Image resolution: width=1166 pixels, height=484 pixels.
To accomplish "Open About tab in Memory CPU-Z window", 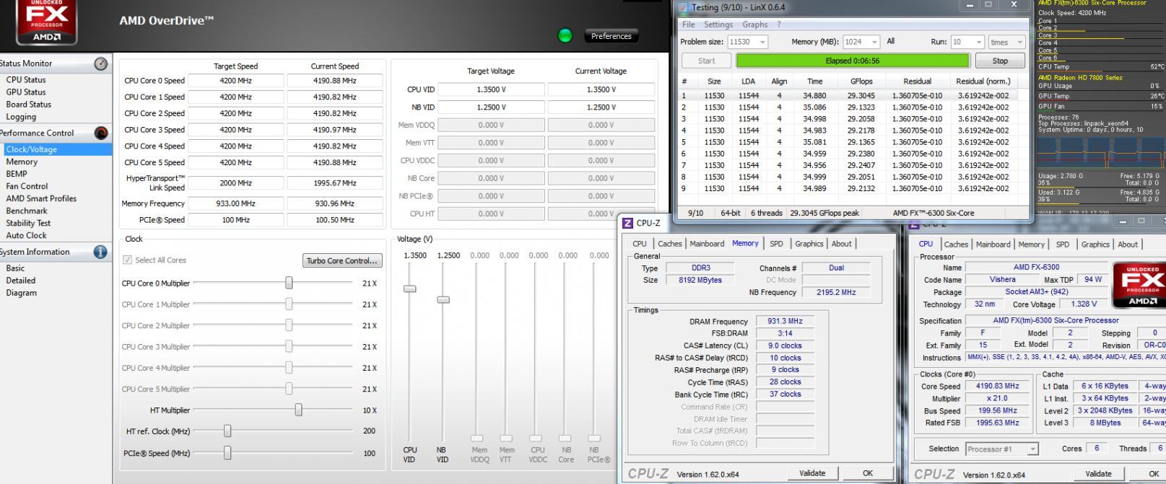I will [x=842, y=244].
